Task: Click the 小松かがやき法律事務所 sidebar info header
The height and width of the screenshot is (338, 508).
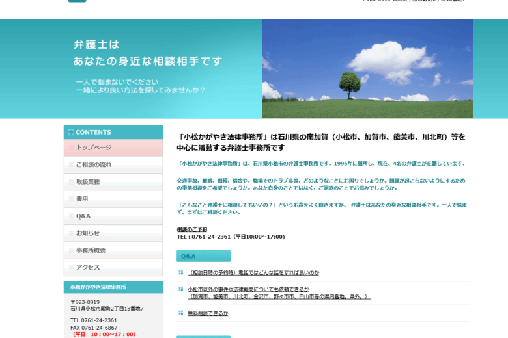Action: tap(98, 287)
